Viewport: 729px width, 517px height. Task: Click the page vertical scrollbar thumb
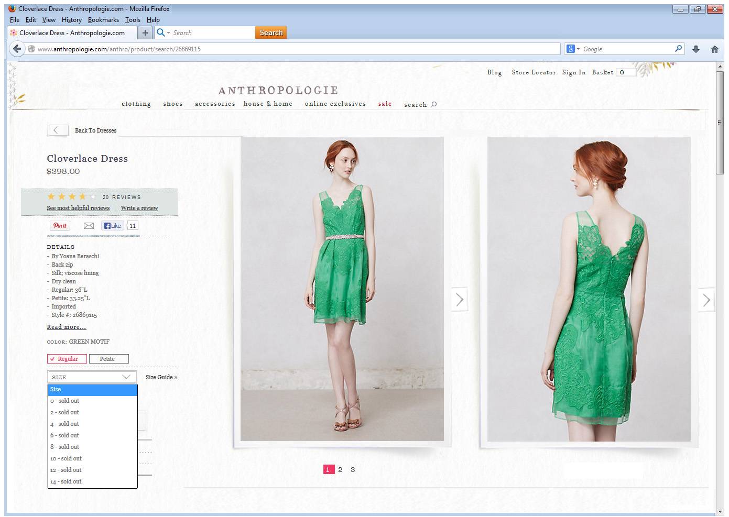pos(720,123)
